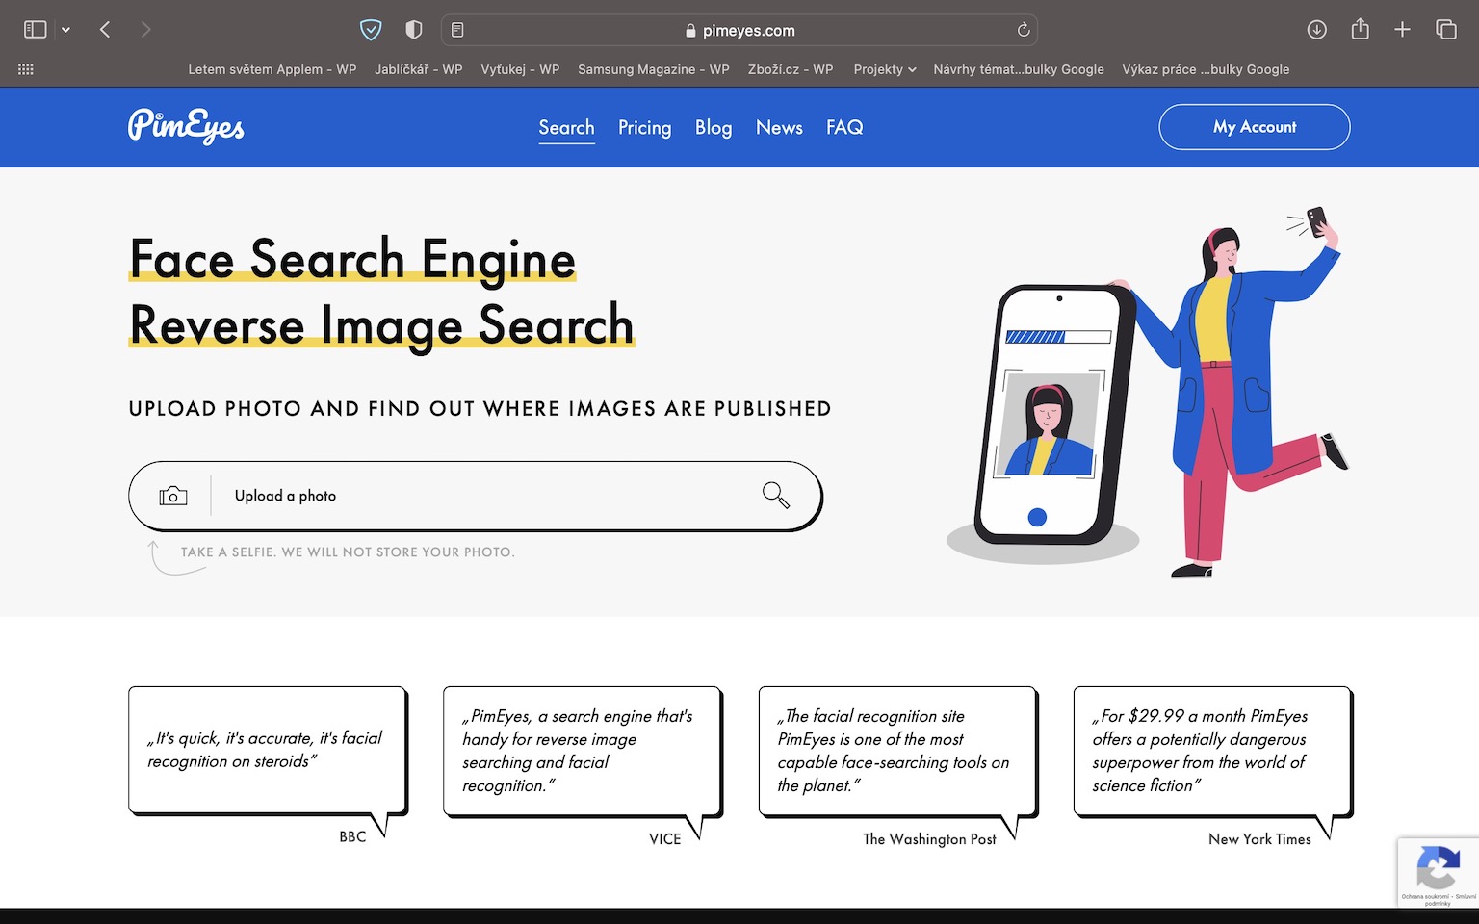Open Safari downloads icon

pyautogui.click(x=1316, y=30)
